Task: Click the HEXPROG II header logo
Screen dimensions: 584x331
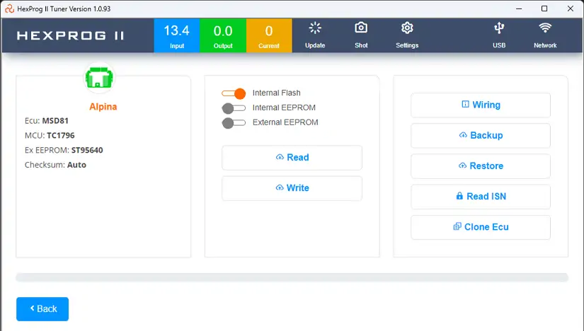Action: click(70, 36)
